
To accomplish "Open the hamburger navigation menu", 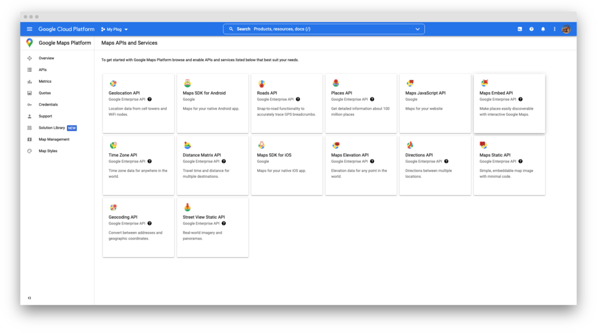I will (x=29, y=29).
